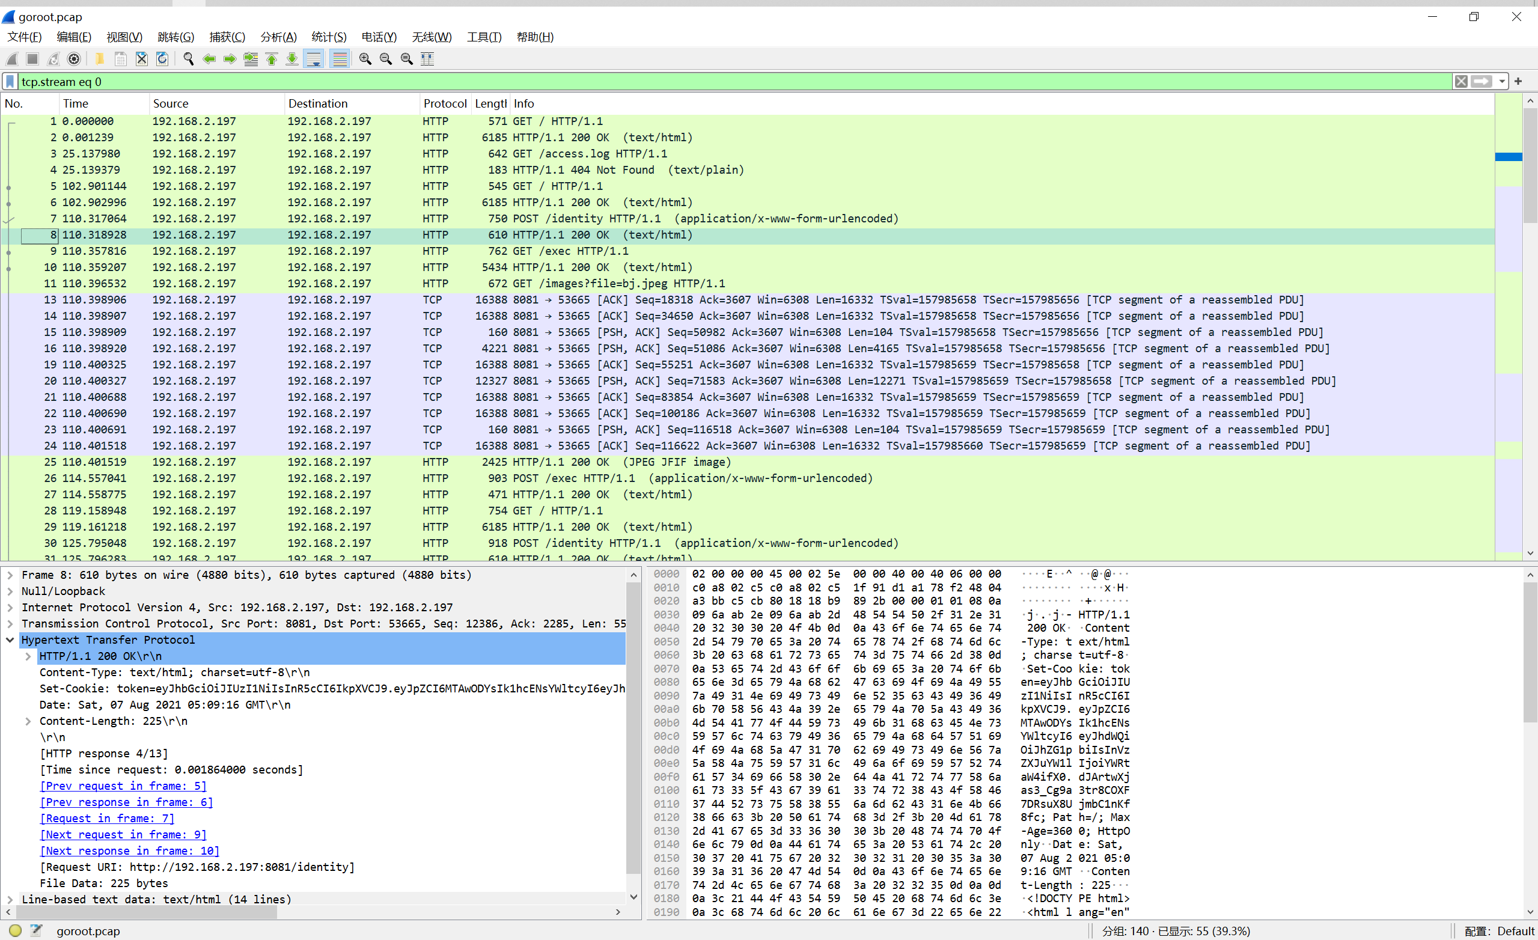Click the capture options gear icon
Viewport: 1538px width, 940px height.
coord(74,59)
